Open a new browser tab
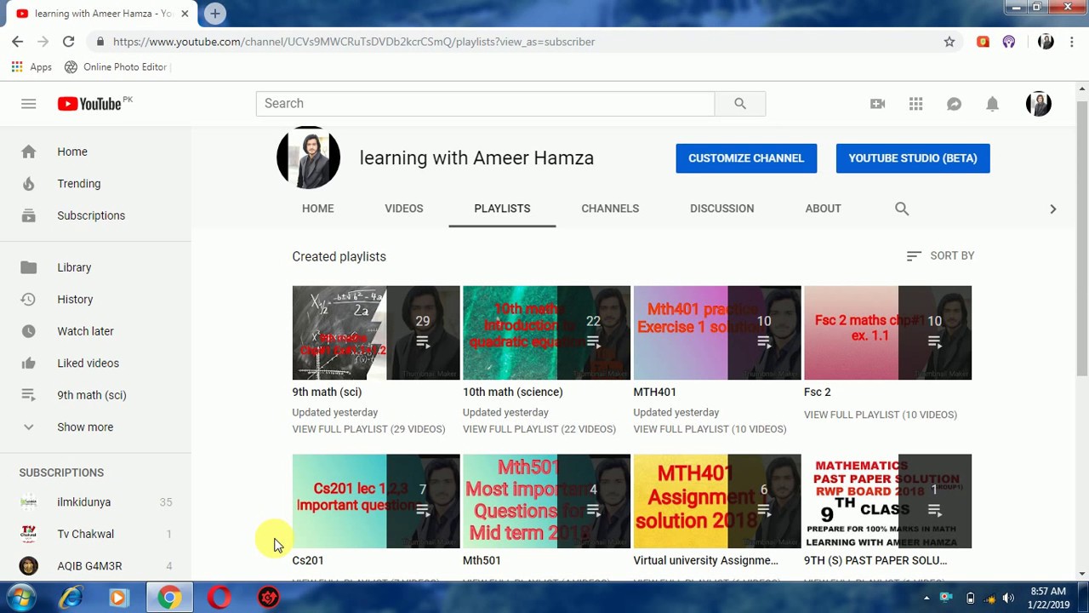This screenshot has width=1089, height=613. 215,14
